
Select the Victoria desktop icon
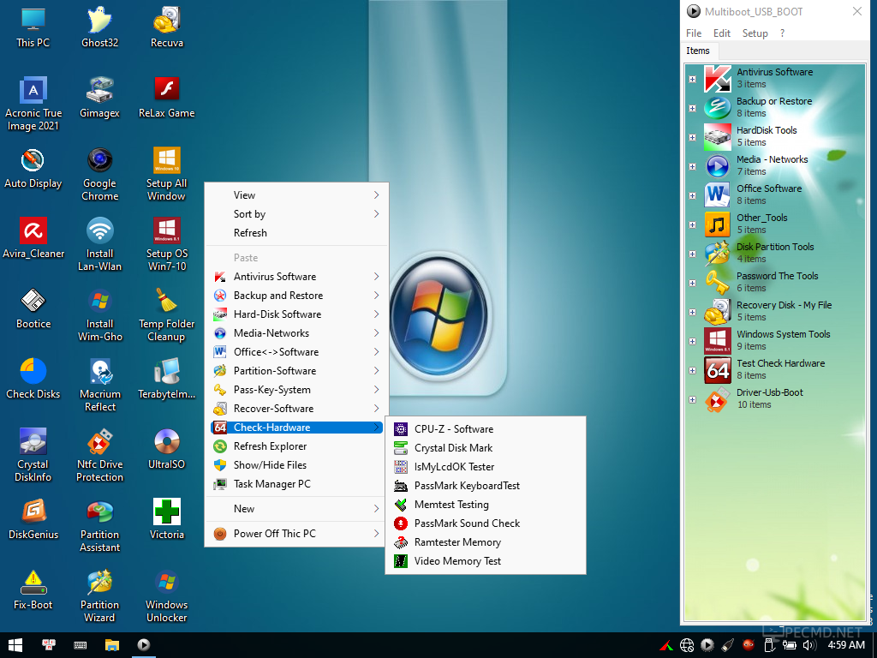167,520
